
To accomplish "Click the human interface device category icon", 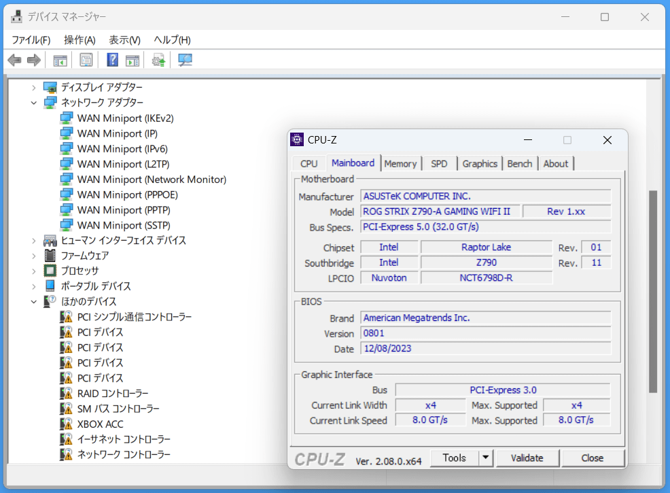I will point(50,241).
